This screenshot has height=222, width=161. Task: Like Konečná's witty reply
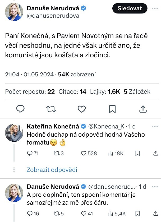click(x=84, y=153)
